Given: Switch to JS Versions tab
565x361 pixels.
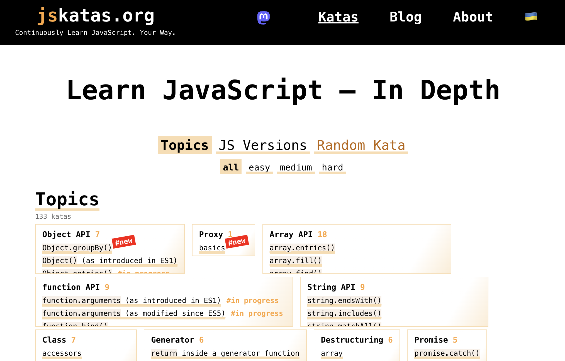Looking at the screenshot, I should click(x=263, y=145).
